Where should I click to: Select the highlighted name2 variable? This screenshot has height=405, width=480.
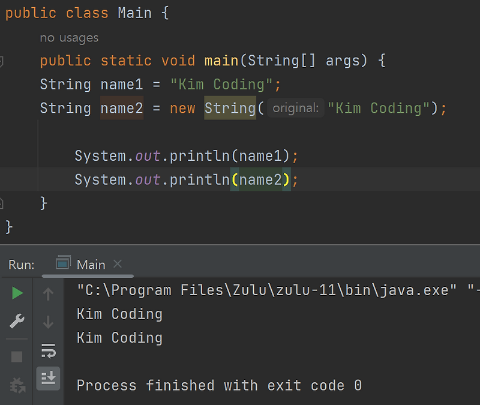pyautogui.click(x=121, y=108)
